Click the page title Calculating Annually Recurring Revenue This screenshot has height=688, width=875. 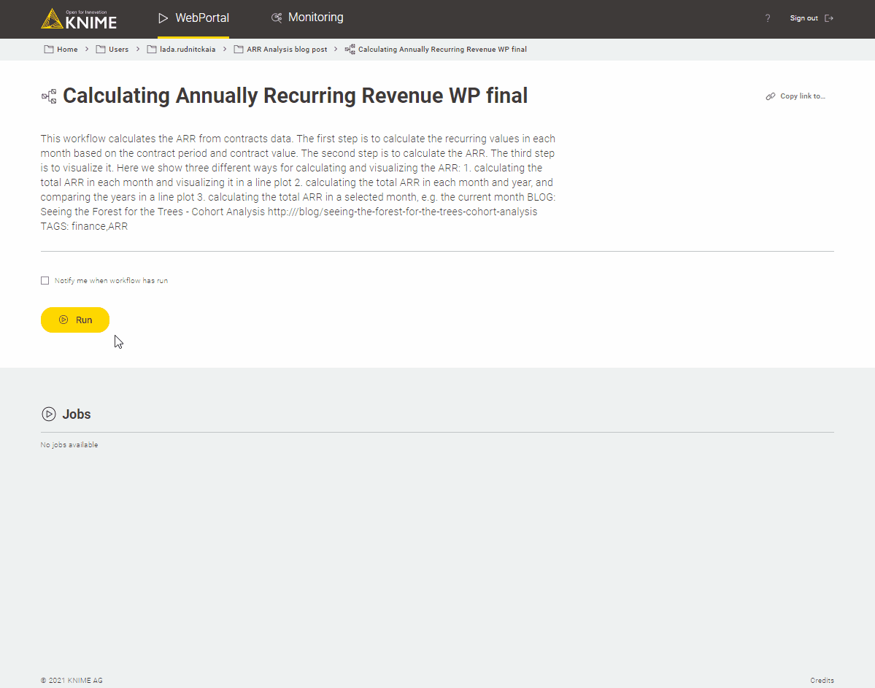point(296,96)
